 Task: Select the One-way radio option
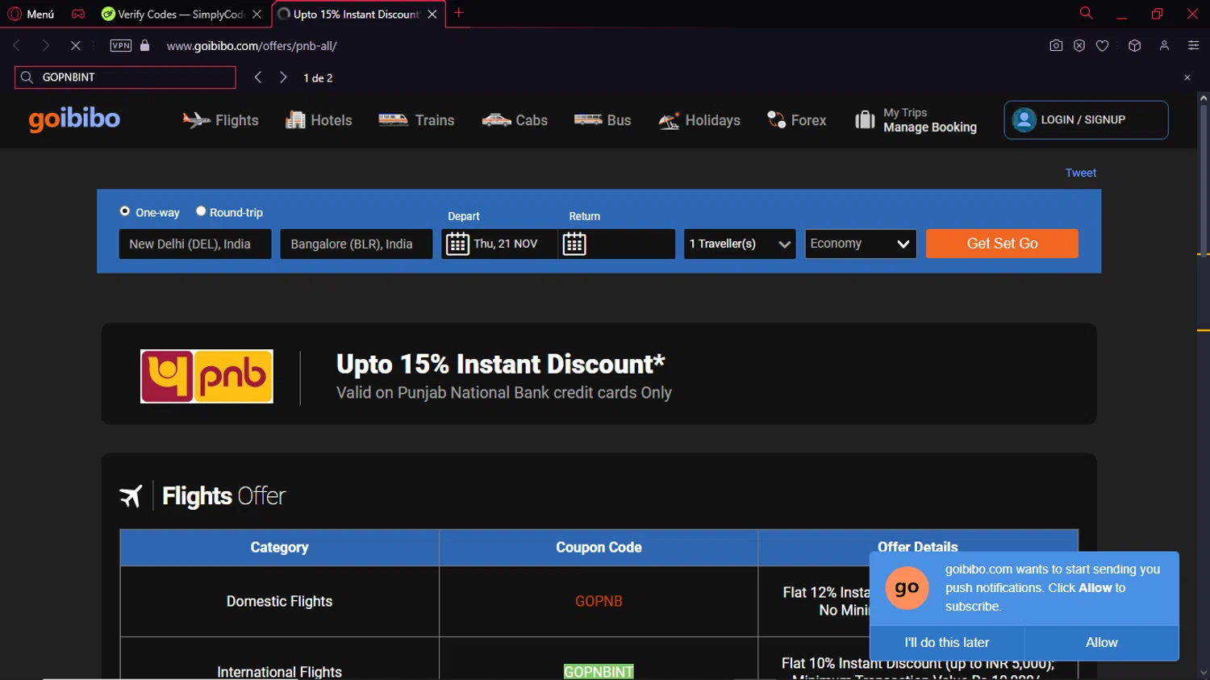click(x=125, y=211)
